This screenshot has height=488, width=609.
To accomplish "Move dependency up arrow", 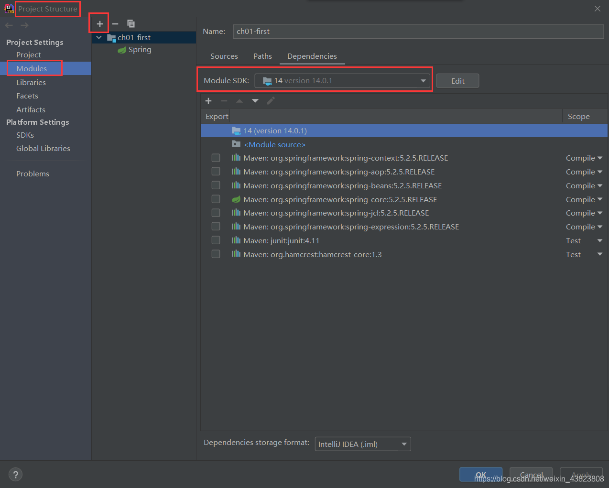I will [x=239, y=101].
